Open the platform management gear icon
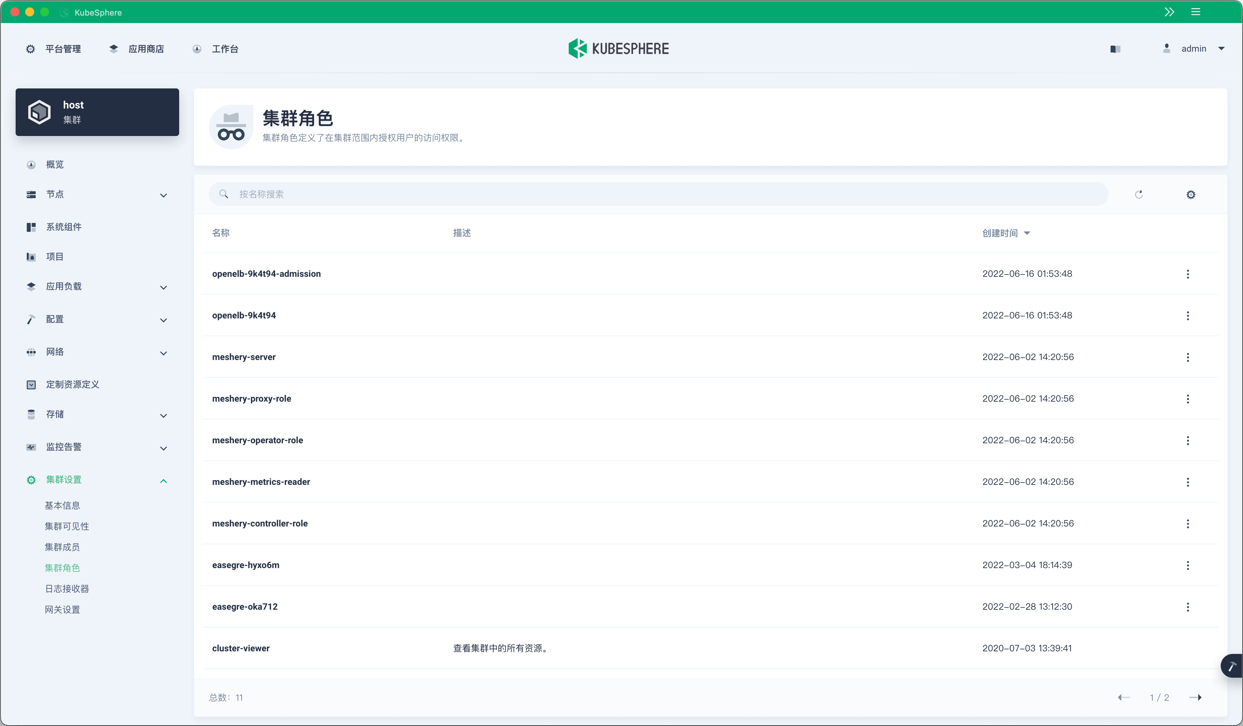The width and height of the screenshot is (1243, 726). 30,48
